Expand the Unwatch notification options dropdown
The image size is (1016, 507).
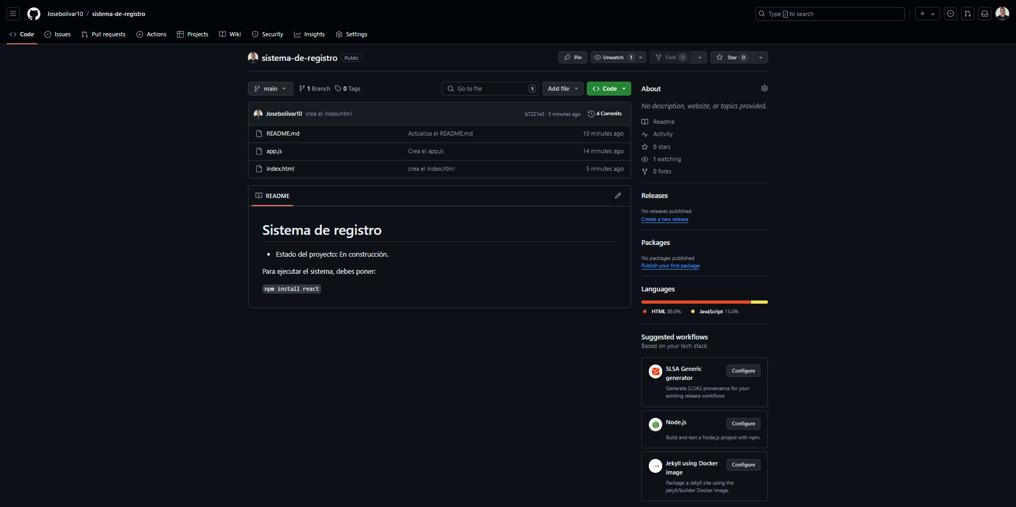tap(641, 57)
